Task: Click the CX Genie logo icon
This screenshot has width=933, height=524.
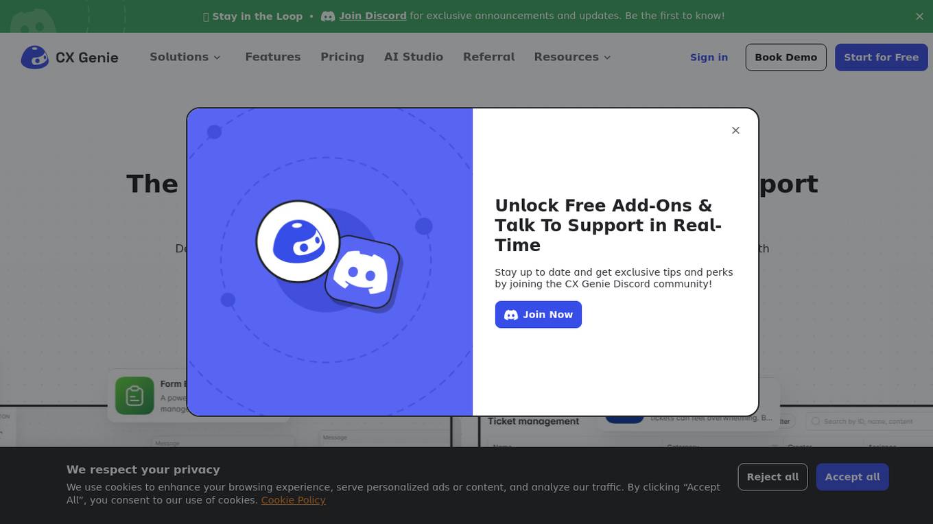Action: (34, 58)
